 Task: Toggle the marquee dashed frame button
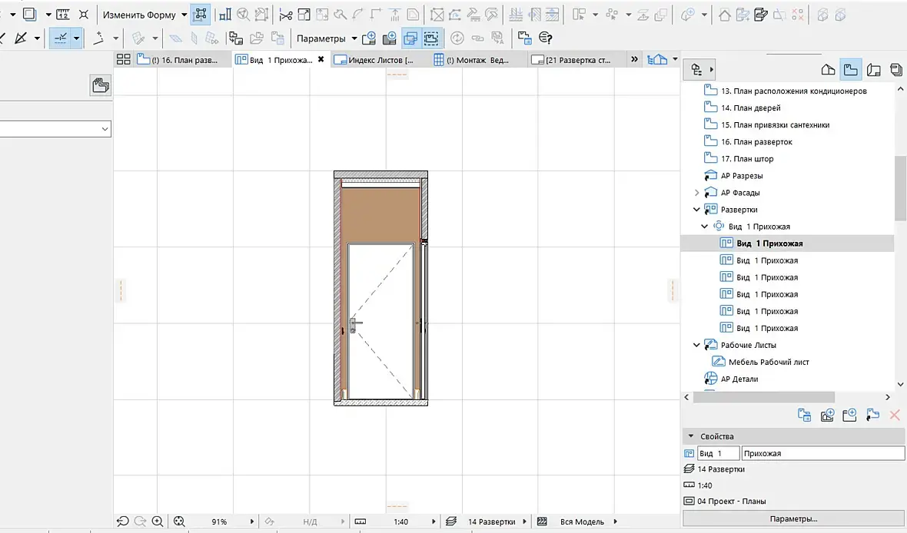pyautogui.click(x=431, y=38)
